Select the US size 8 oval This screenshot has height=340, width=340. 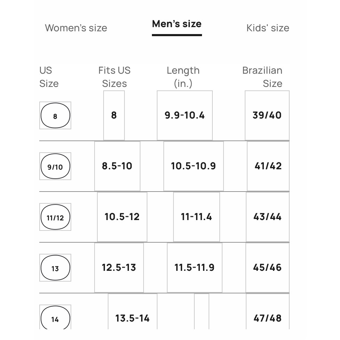coord(55,115)
